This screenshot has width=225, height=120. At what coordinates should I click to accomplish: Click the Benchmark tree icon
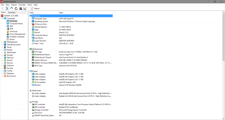(5, 76)
